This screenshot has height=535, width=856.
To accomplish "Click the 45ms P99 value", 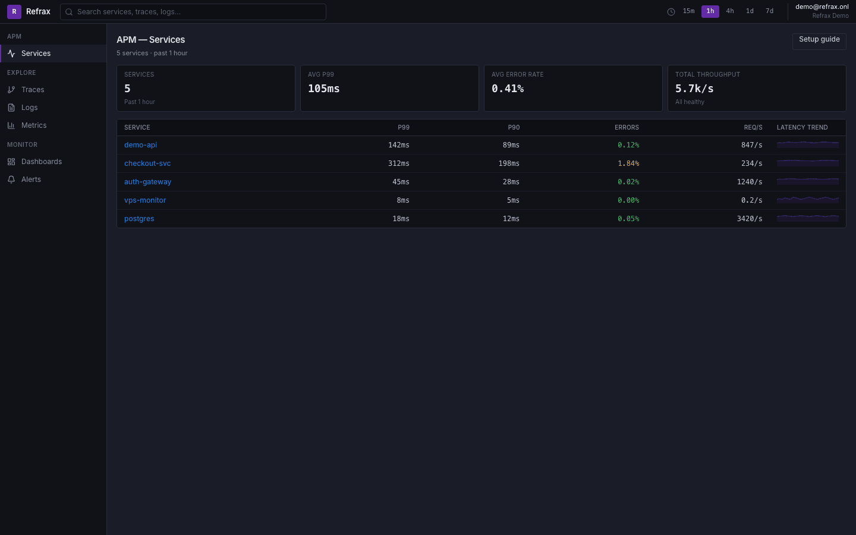I will (401, 182).
